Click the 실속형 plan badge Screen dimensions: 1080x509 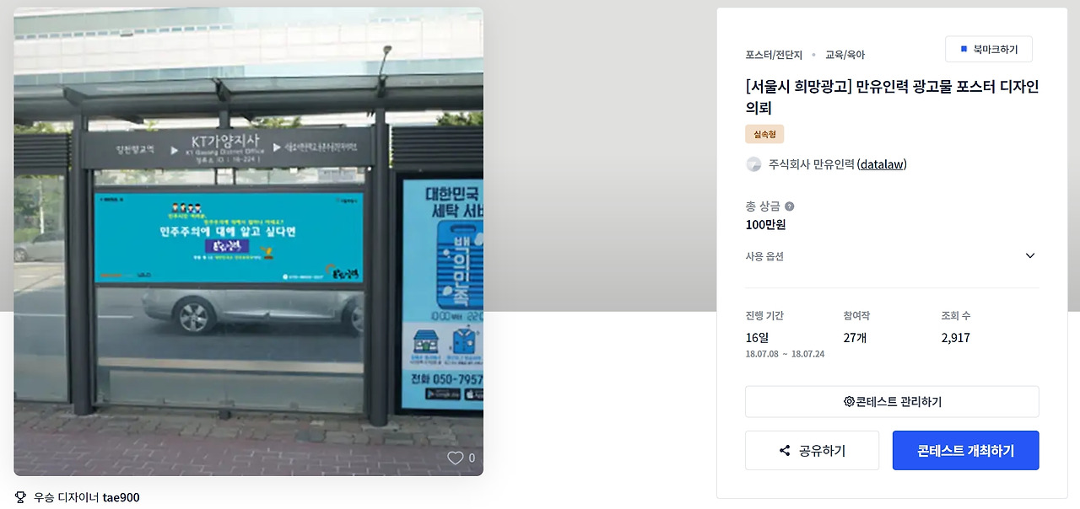pyautogui.click(x=764, y=134)
